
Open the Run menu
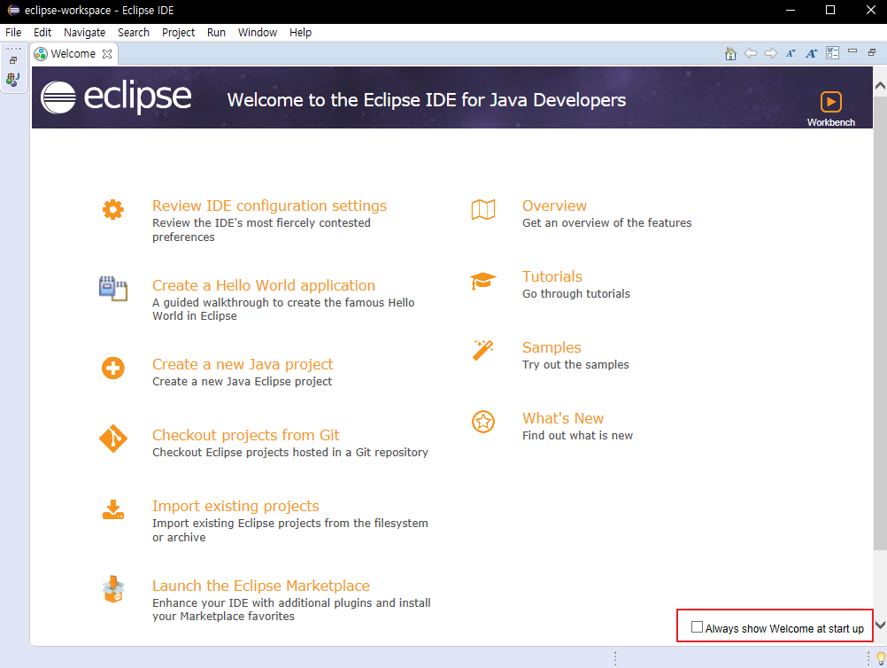pos(216,32)
